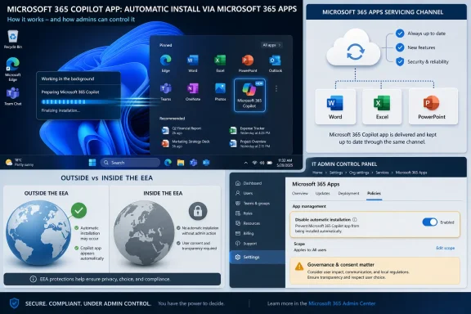Click the shield icon in the bottom banner
The height and width of the screenshot is (314, 471).
(14, 303)
